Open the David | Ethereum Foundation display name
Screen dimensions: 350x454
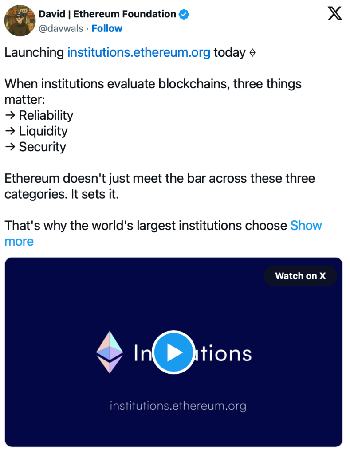point(107,14)
